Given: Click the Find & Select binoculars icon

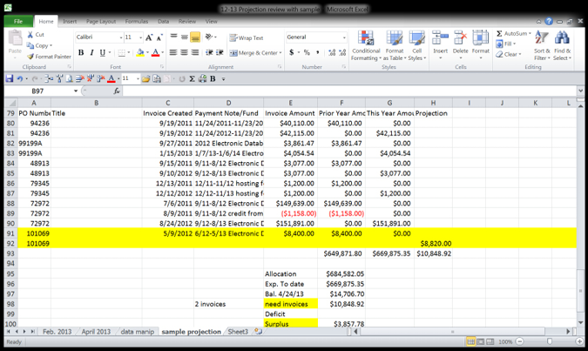Looking at the screenshot, I should pos(563,44).
